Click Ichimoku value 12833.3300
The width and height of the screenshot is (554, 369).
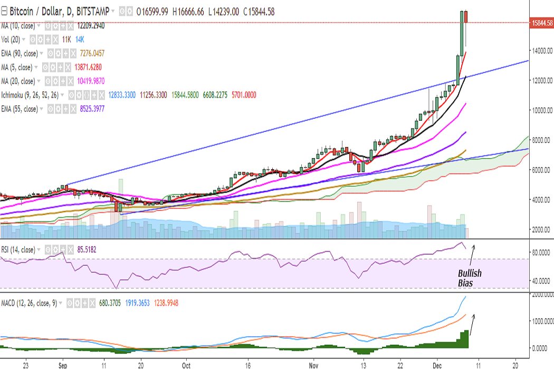(x=122, y=95)
